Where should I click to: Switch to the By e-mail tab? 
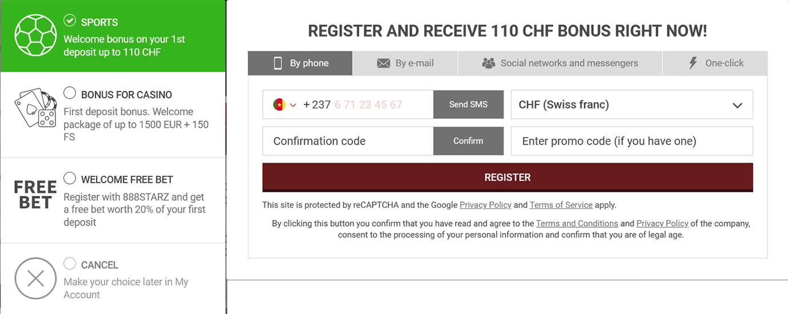405,63
